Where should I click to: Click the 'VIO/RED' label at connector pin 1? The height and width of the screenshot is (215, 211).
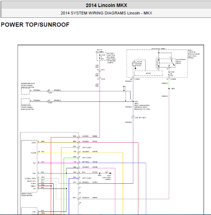point(85,136)
